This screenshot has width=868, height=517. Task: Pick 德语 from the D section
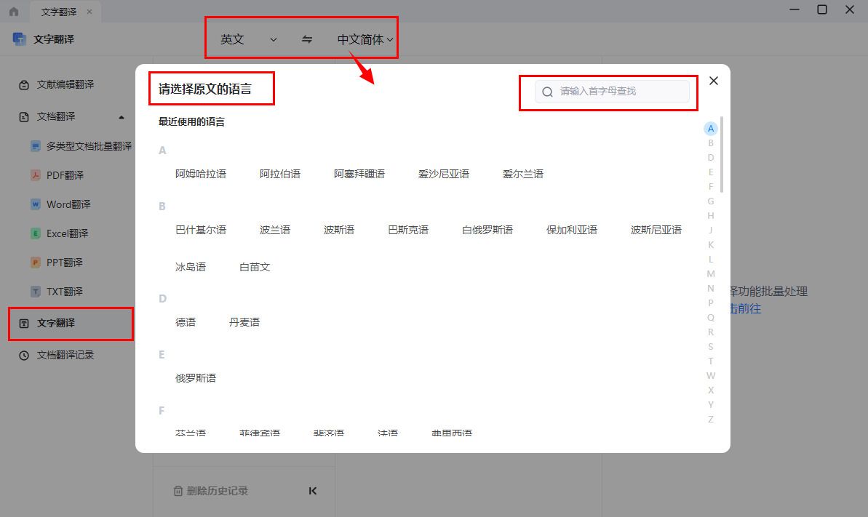tap(186, 322)
